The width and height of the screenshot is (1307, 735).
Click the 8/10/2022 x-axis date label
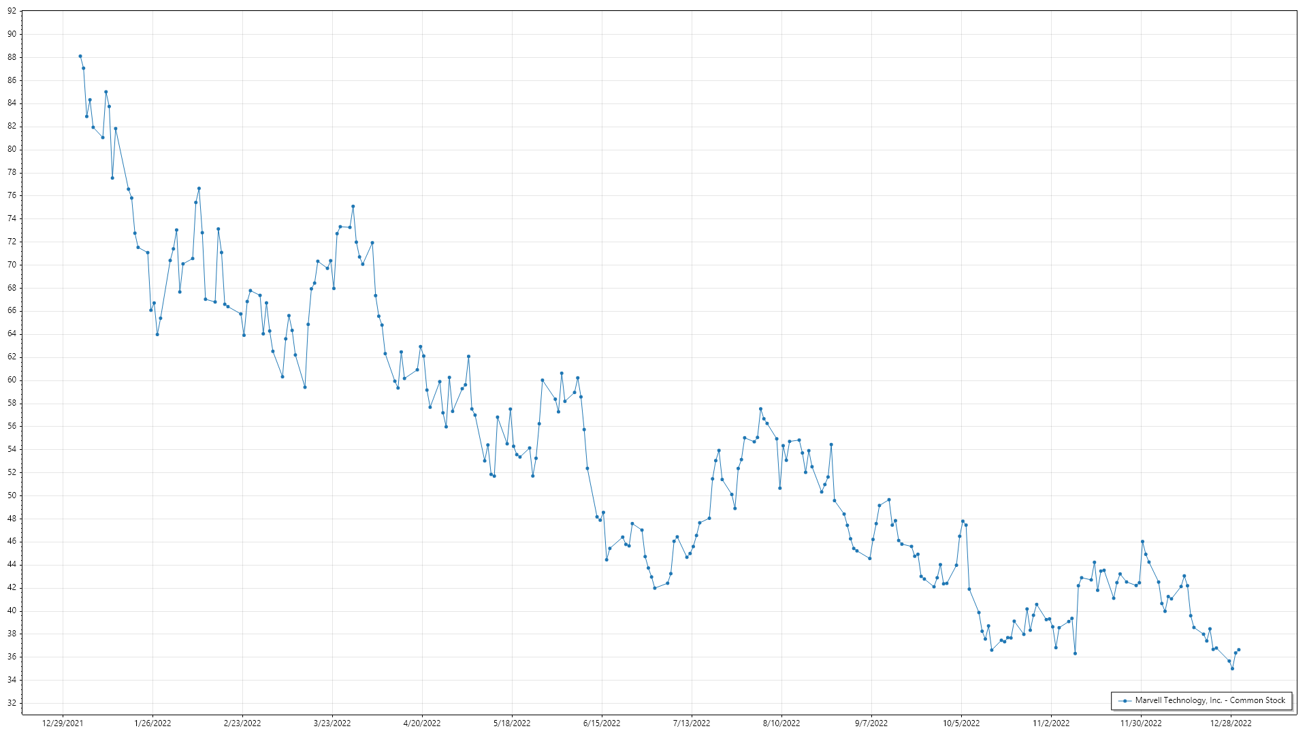781,723
